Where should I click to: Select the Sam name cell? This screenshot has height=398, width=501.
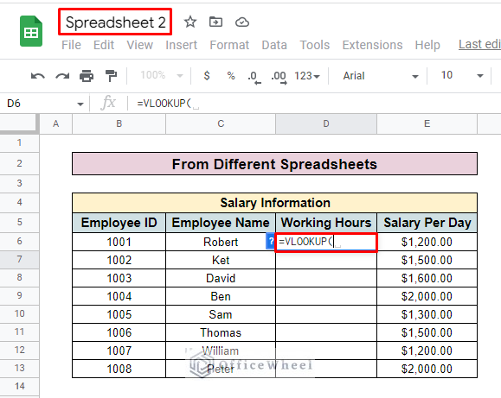tap(221, 315)
